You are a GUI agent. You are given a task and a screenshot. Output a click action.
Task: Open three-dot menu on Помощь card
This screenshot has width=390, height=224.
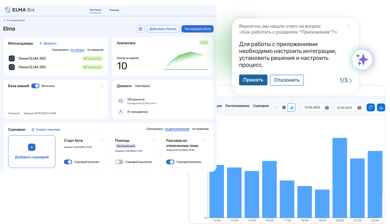(x=153, y=141)
